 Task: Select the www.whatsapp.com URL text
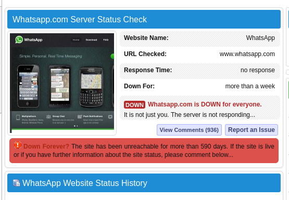click(247, 54)
